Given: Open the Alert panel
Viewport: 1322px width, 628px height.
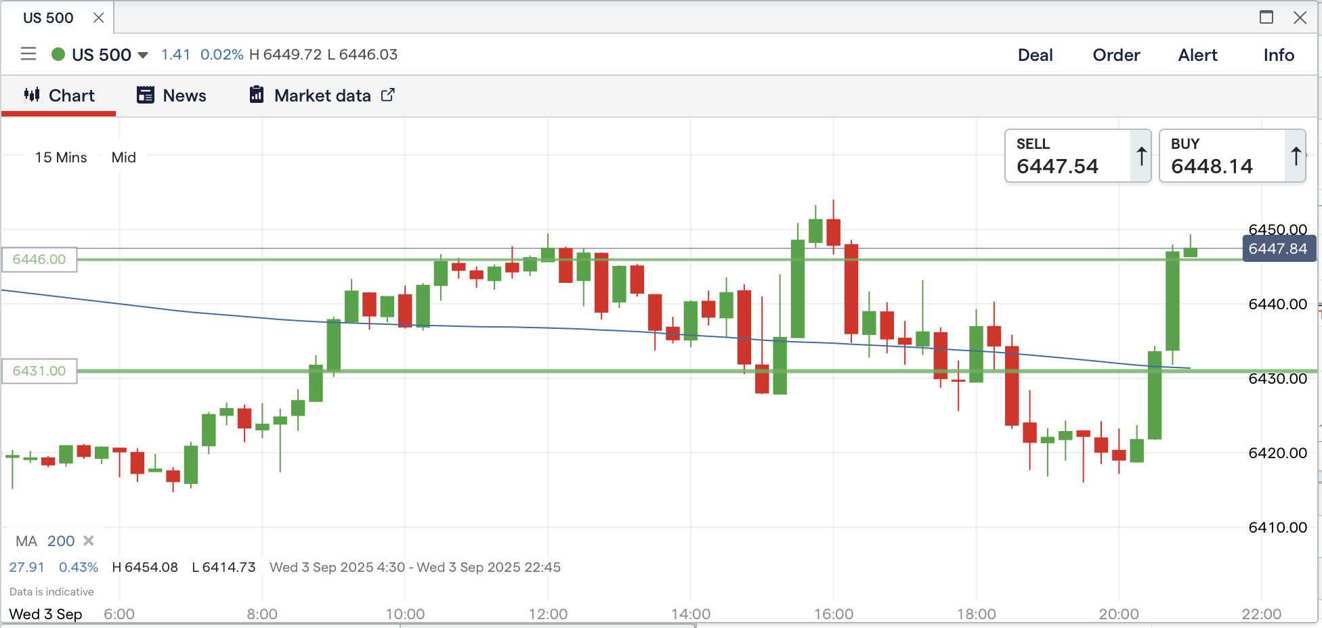Looking at the screenshot, I should click(1197, 55).
